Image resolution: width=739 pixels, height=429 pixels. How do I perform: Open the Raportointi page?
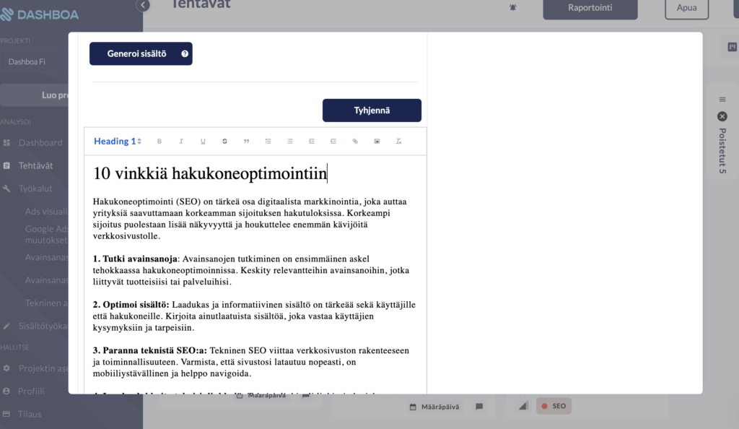[x=590, y=7]
